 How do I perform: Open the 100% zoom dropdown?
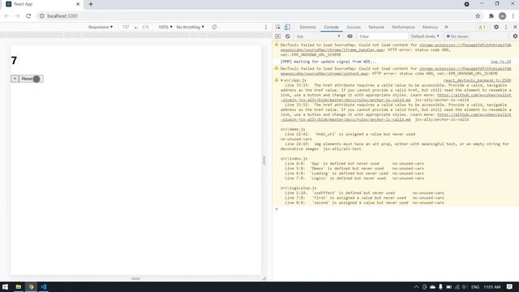point(165,27)
